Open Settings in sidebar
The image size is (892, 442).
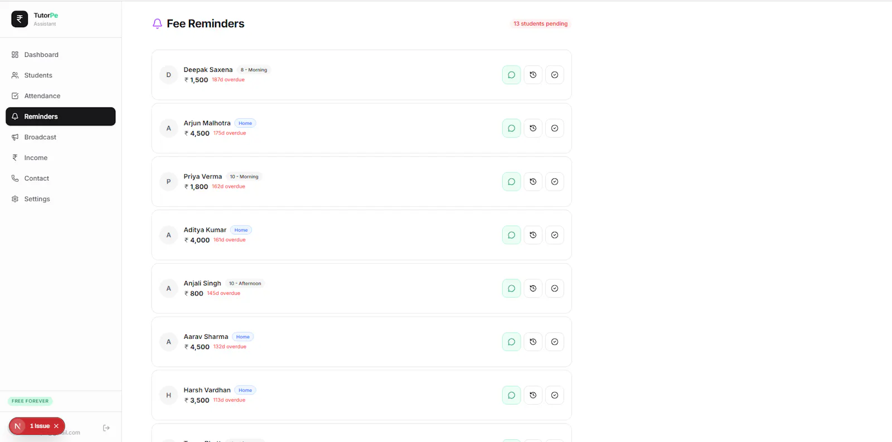(61, 199)
